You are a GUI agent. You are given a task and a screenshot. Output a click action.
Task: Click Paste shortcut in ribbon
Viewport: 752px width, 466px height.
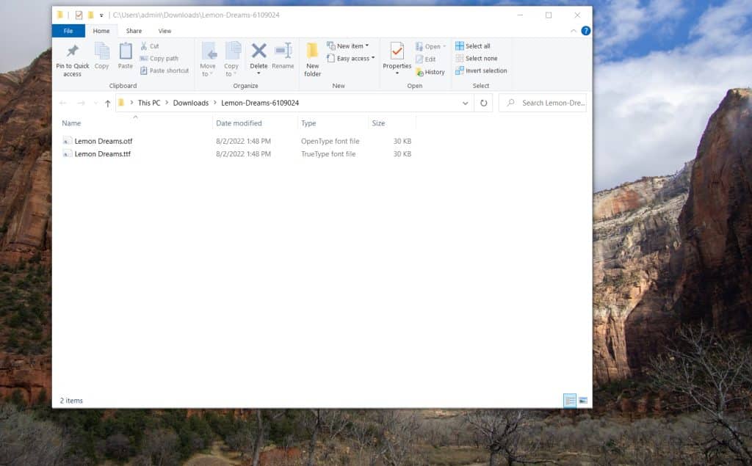[x=164, y=70]
